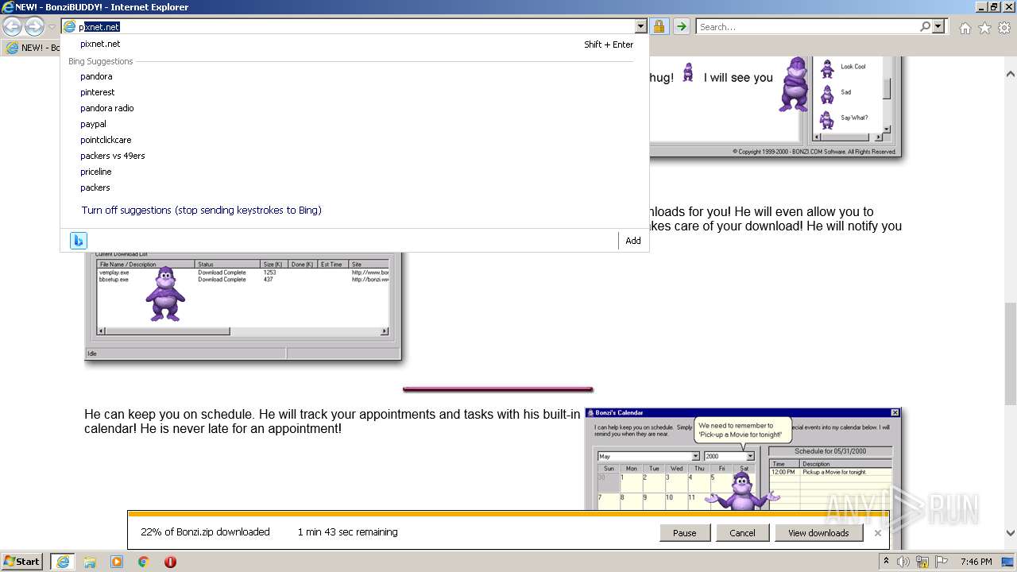Open Google Chrome taskbar icon

(x=144, y=562)
